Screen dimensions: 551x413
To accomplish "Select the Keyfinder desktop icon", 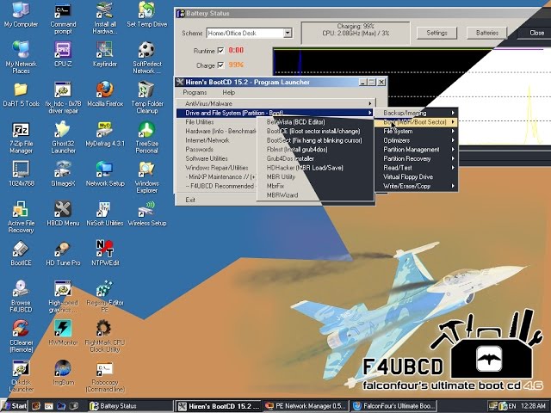I will (x=105, y=53).
